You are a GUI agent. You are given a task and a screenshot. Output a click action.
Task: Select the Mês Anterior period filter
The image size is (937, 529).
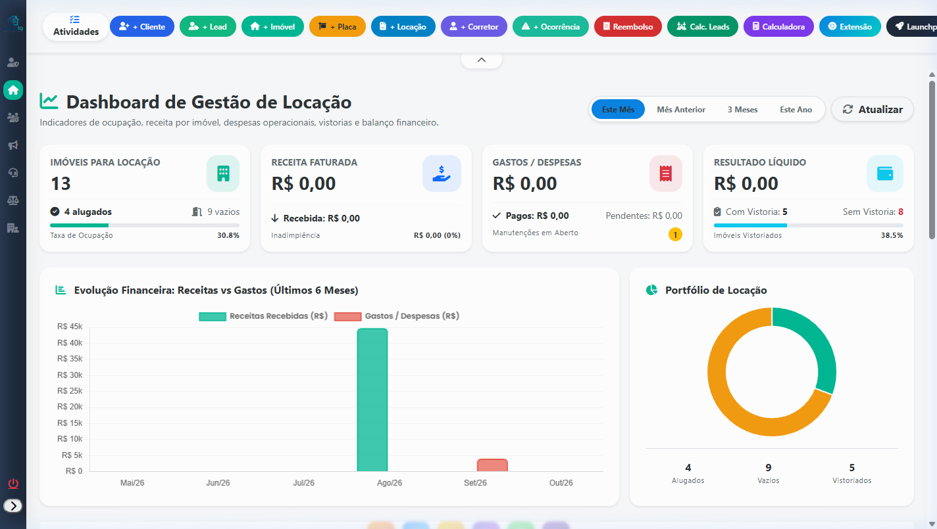(681, 109)
